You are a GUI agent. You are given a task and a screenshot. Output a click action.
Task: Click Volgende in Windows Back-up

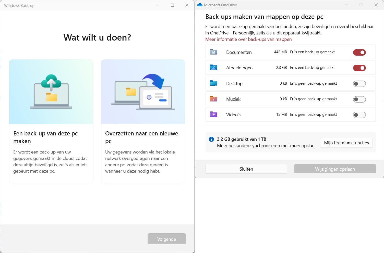(x=167, y=239)
